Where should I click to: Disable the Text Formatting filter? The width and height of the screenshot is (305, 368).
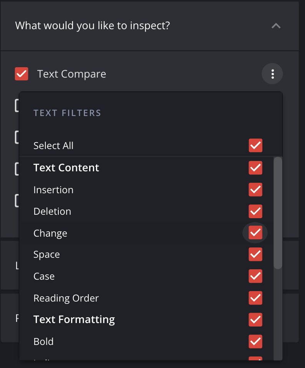255,320
